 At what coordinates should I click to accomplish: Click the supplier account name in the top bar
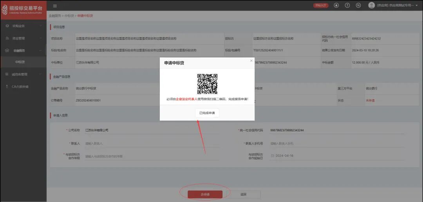(x=395, y=5)
